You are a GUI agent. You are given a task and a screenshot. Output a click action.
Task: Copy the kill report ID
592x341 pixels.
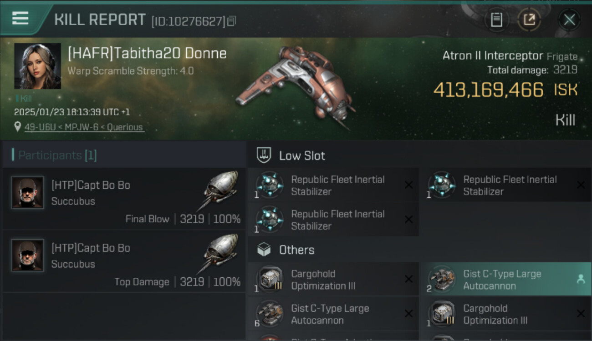point(232,21)
